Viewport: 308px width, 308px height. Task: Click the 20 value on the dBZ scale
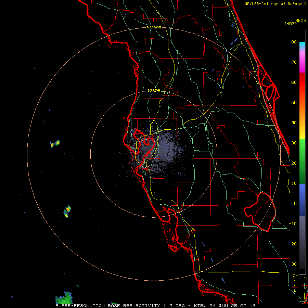[x=294, y=163]
